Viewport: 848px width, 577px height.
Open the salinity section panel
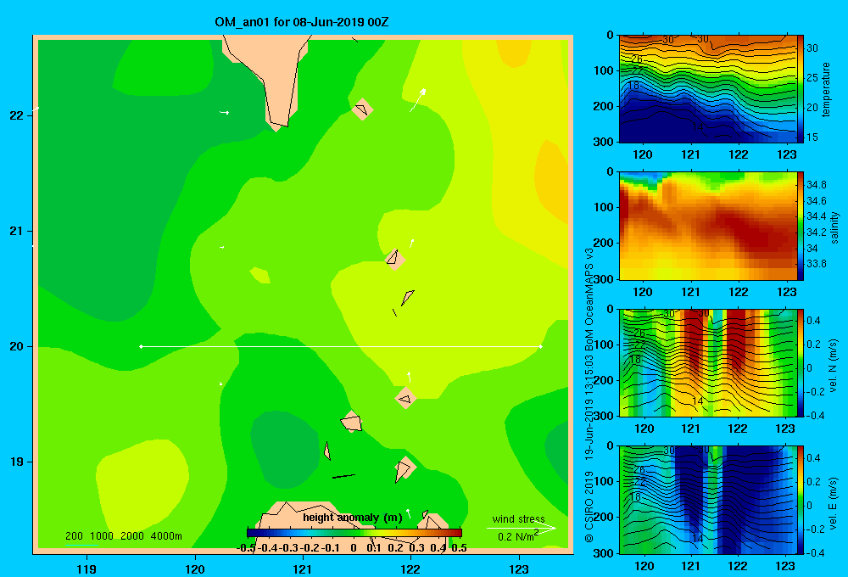tap(708, 226)
